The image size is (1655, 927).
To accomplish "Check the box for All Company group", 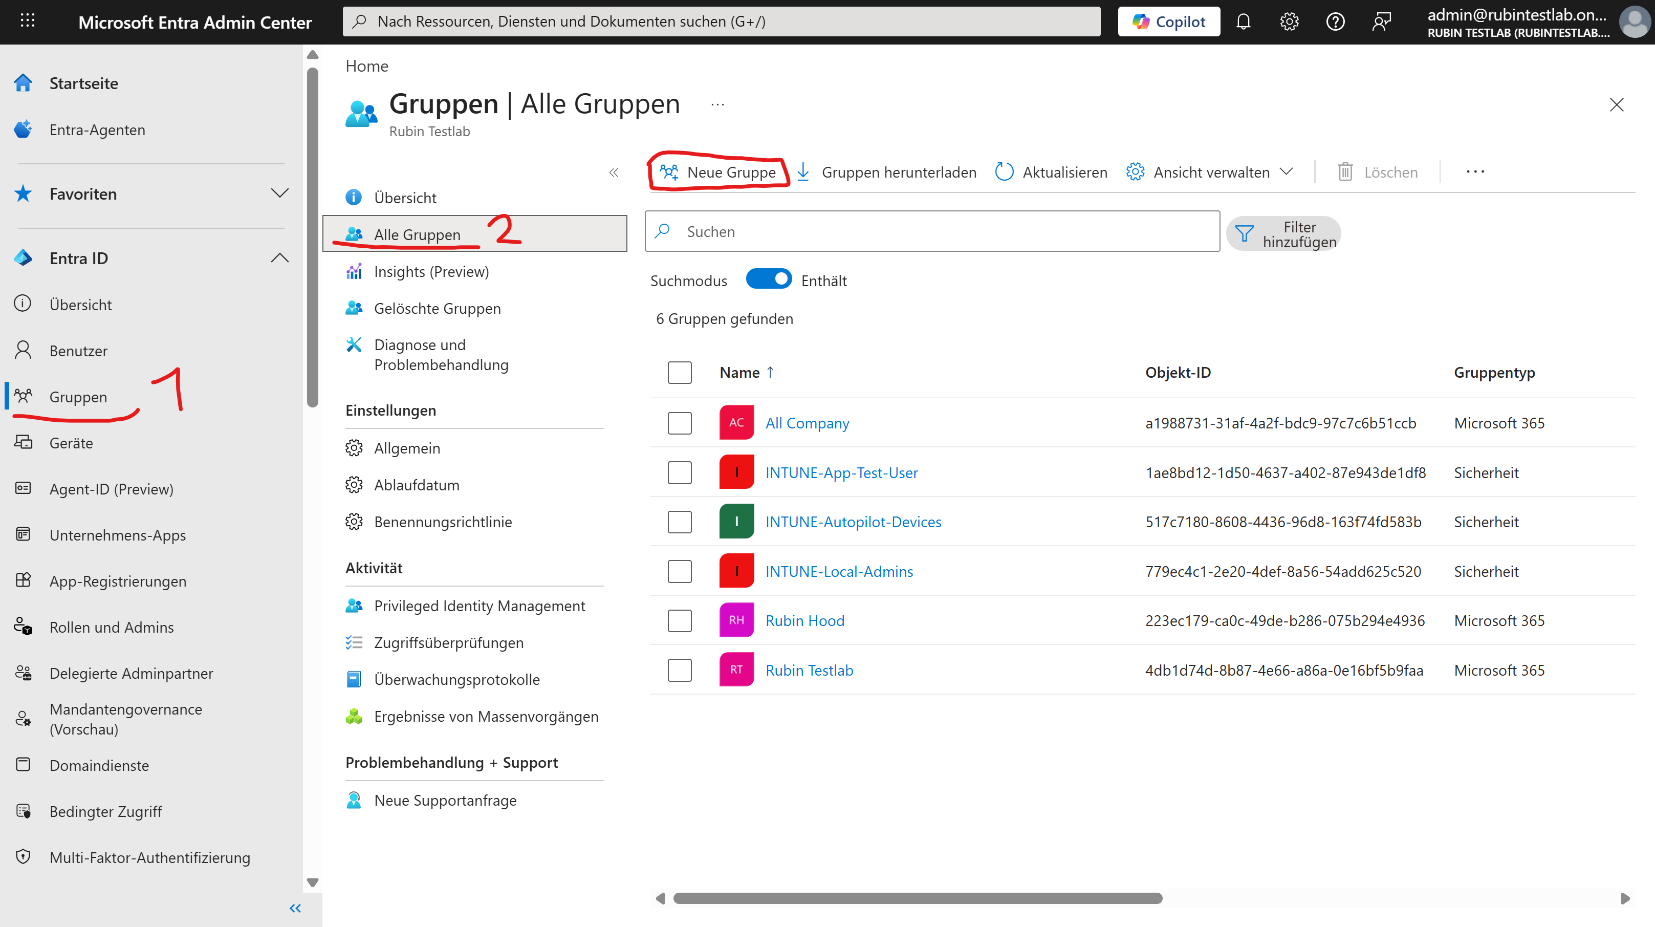I will coord(679,423).
